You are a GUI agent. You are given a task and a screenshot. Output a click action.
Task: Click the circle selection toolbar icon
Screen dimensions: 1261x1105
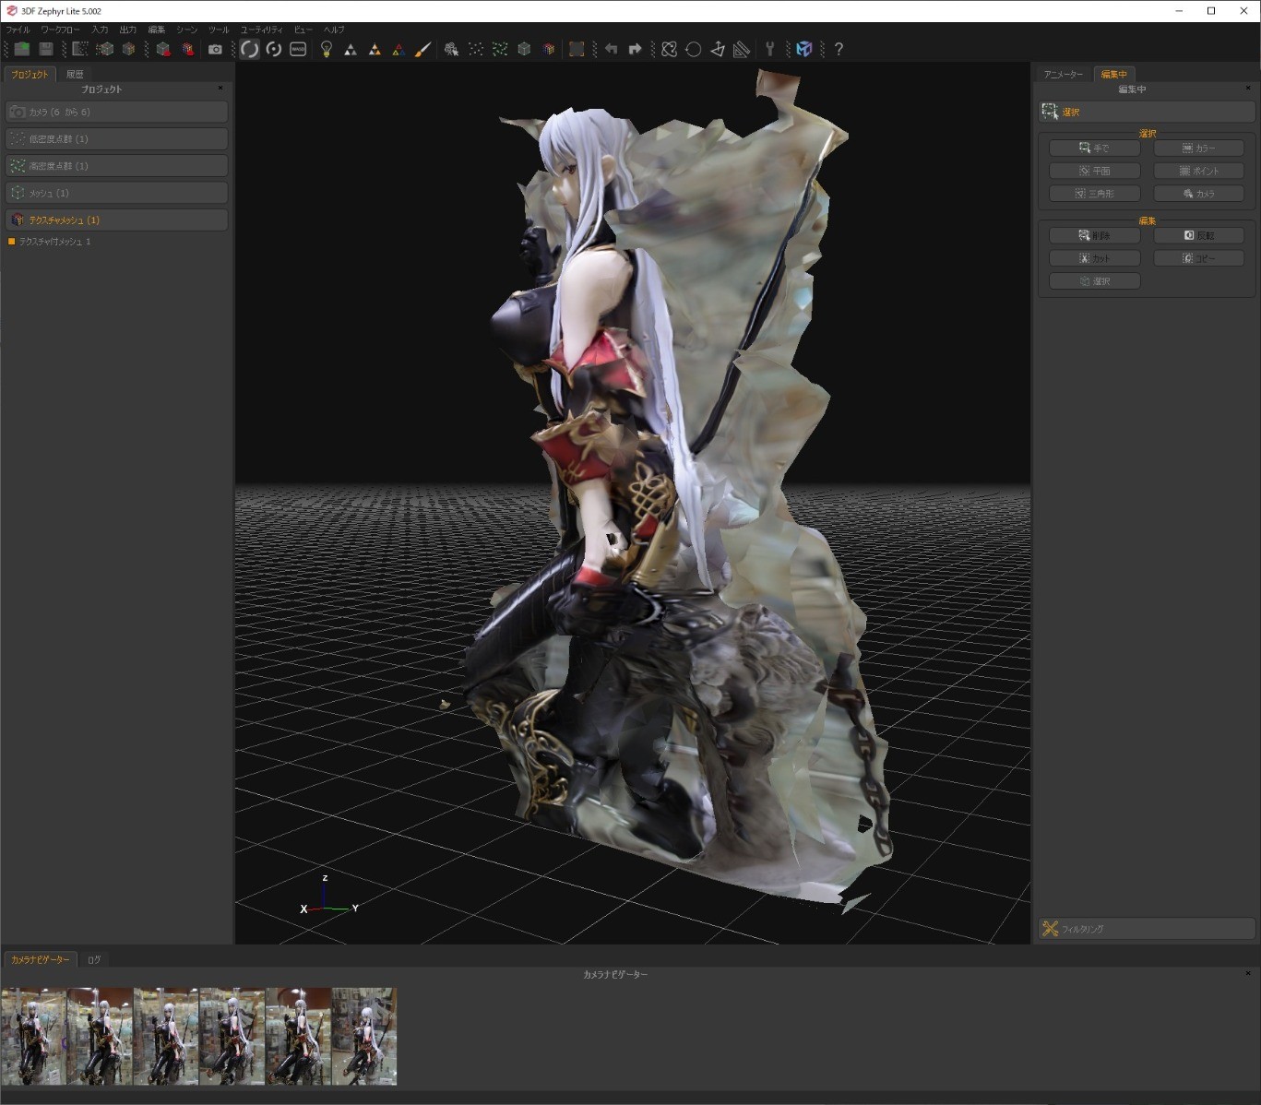694,49
